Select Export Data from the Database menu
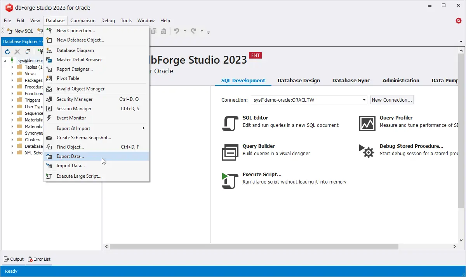This screenshot has height=277, width=466. click(70, 156)
